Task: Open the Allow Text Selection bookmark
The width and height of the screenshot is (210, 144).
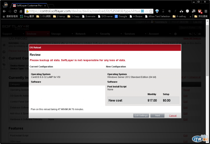Action: [158, 16]
